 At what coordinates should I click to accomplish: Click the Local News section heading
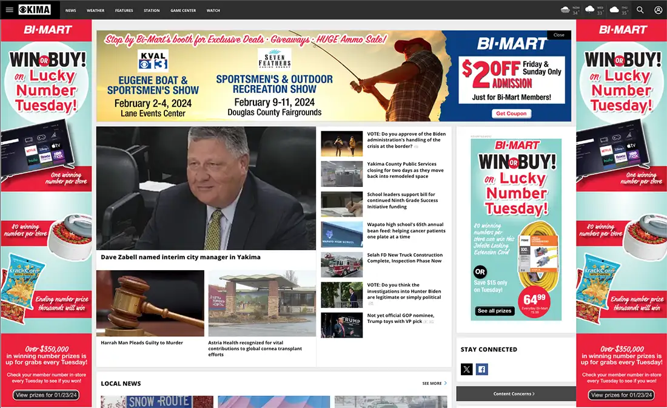[x=121, y=383]
